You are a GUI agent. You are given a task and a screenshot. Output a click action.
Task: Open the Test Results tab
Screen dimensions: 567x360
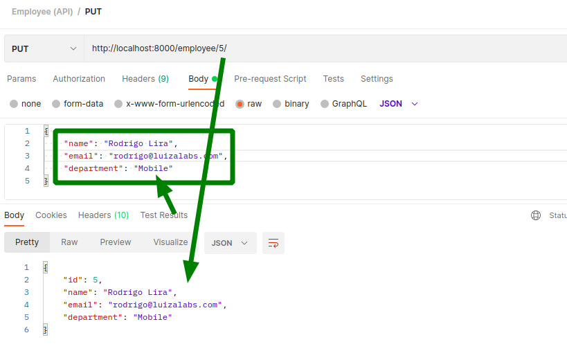[164, 215]
